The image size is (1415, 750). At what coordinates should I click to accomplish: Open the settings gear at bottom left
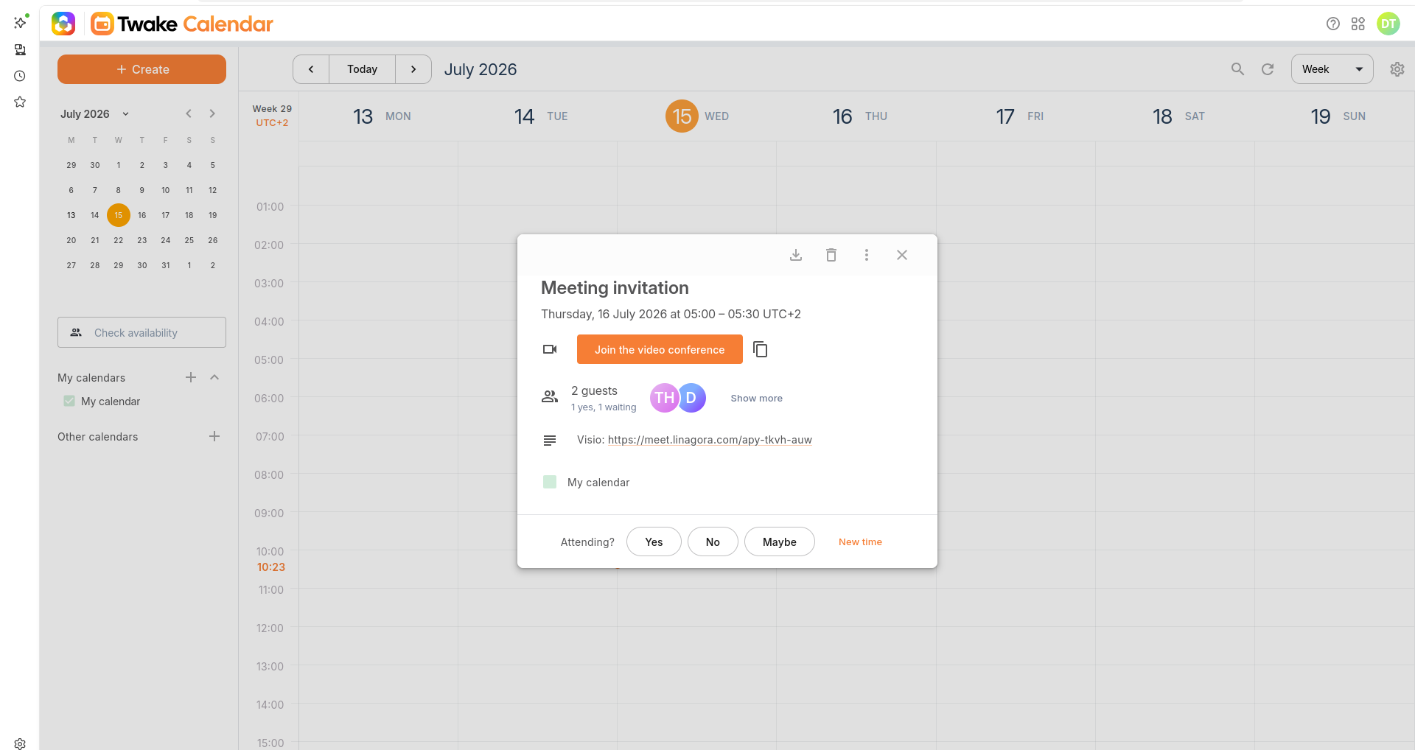pos(20,743)
